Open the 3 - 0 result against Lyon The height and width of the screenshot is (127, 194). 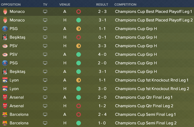(x=102, y=89)
